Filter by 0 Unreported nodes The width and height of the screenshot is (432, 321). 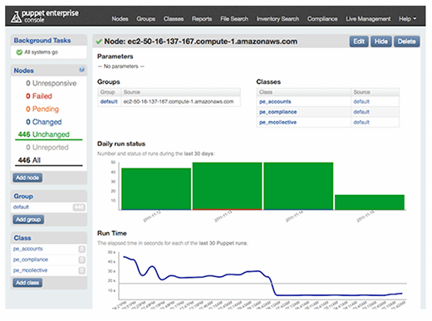coord(47,148)
